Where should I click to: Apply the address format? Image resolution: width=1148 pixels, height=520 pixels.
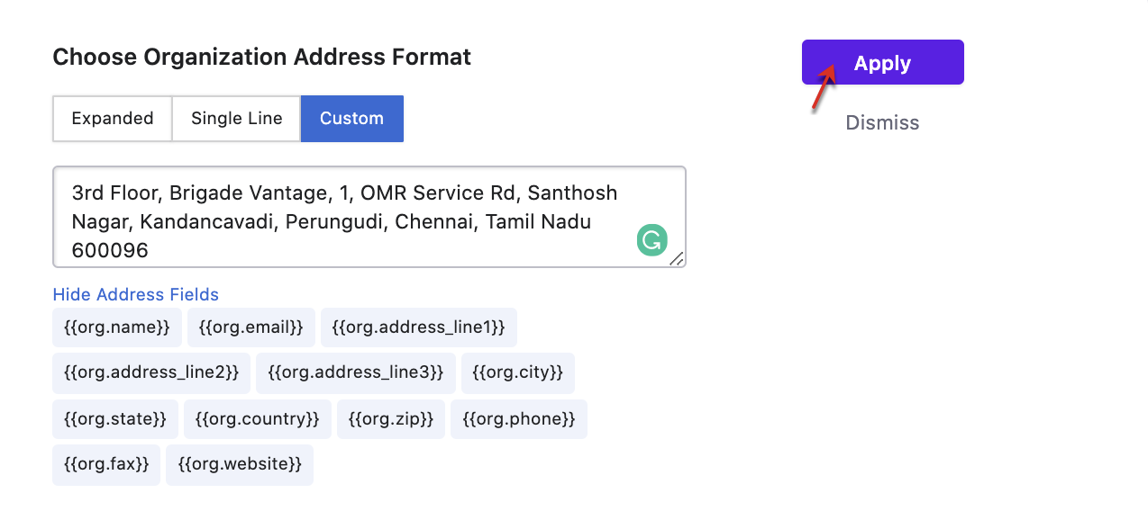click(883, 62)
